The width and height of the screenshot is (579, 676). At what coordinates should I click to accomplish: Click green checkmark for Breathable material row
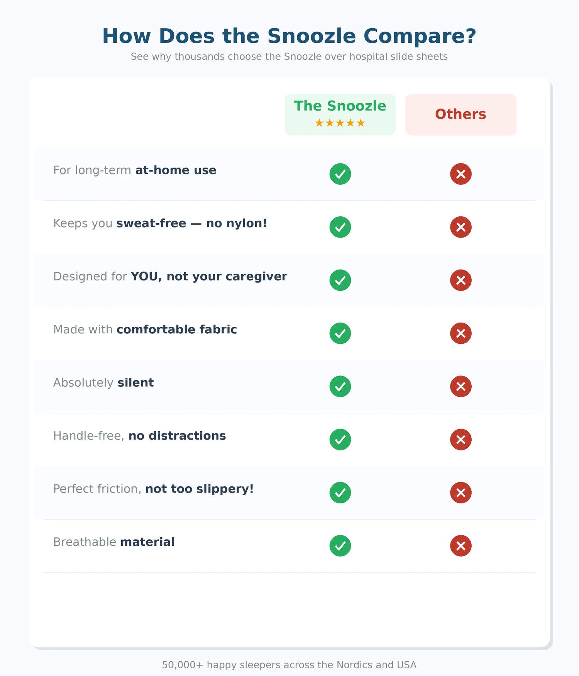340,546
